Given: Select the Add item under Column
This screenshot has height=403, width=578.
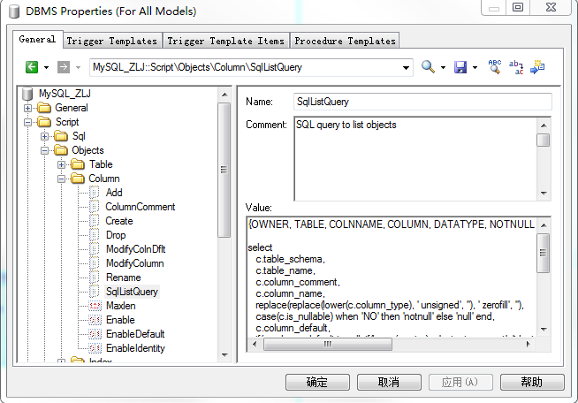Looking at the screenshot, I should (114, 193).
